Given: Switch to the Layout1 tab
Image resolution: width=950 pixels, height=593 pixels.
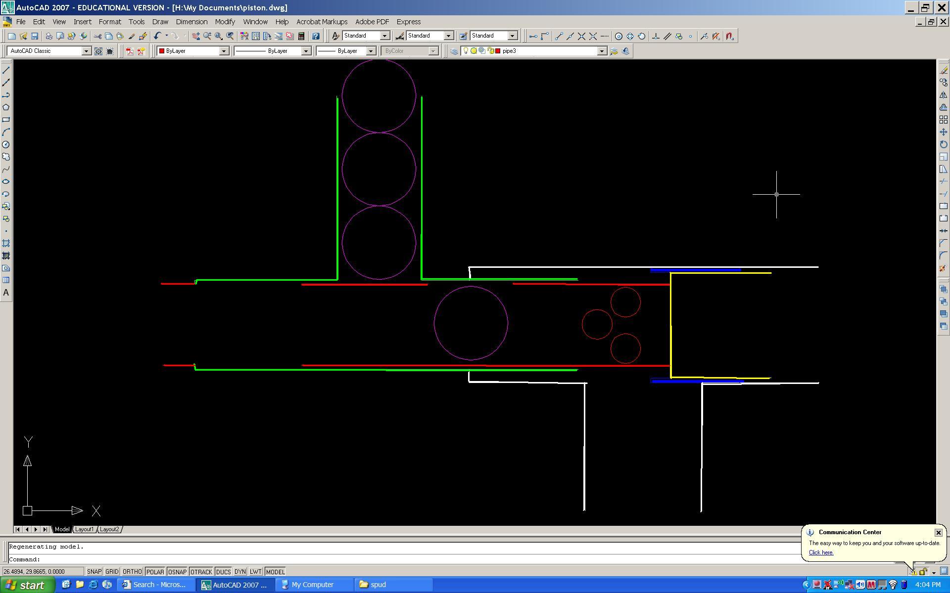Looking at the screenshot, I should coord(84,529).
